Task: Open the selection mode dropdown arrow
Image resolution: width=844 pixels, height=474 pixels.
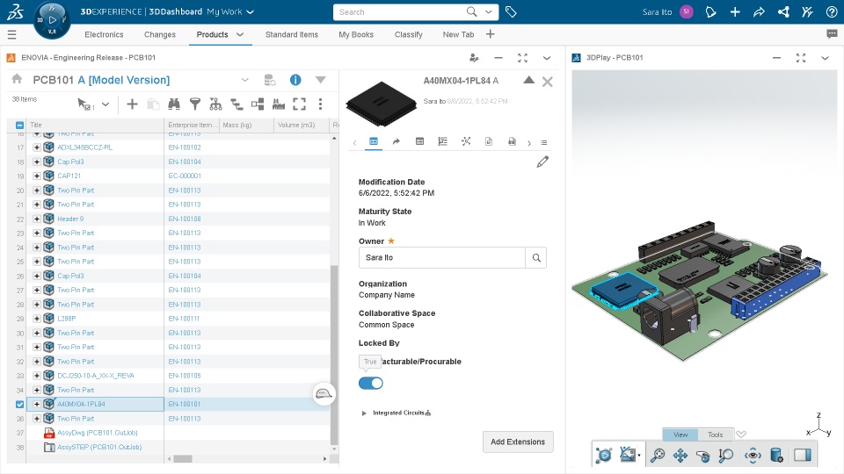Action: [x=105, y=104]
